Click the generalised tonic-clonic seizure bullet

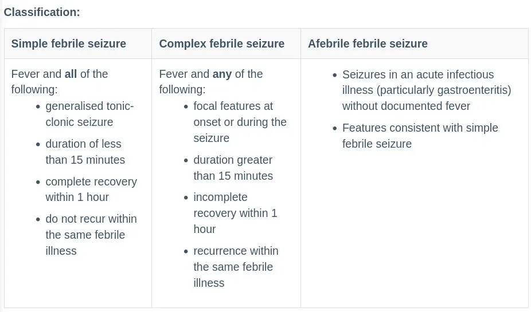click(89, 114)
